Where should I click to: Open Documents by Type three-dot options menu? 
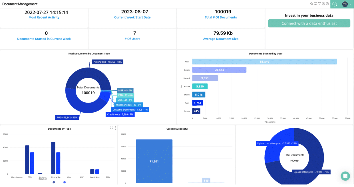tap(115, 128)
